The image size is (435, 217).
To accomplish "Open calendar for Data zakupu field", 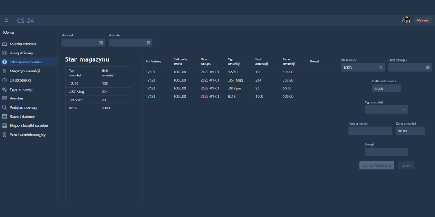I will coord(428,67).
